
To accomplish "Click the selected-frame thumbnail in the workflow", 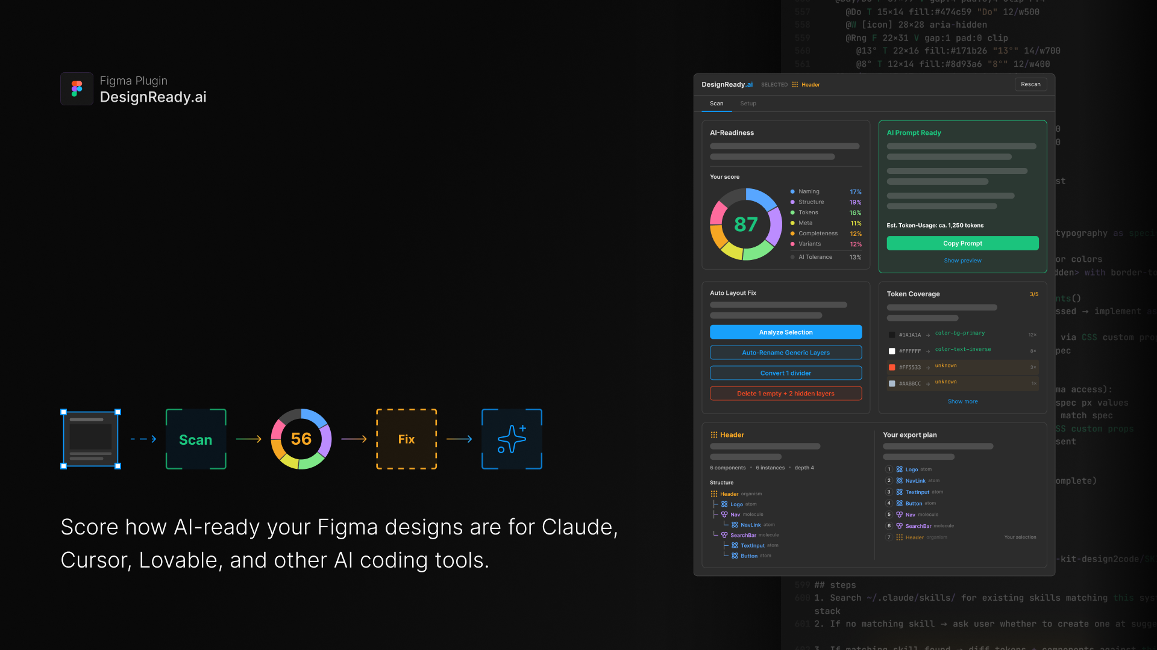I will tap(90, 439).
